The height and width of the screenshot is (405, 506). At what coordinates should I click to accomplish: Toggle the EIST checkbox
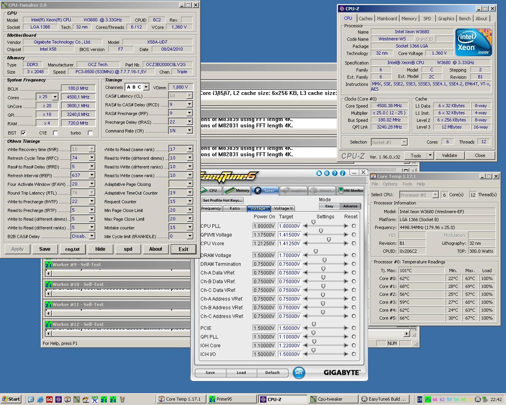(23, 133)
